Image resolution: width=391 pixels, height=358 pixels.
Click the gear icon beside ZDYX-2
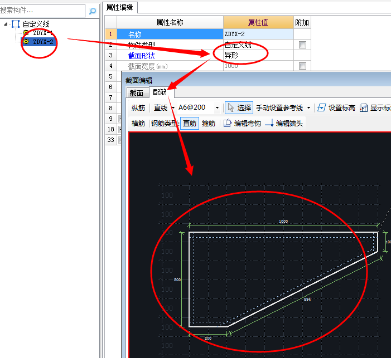coord(26,42)
